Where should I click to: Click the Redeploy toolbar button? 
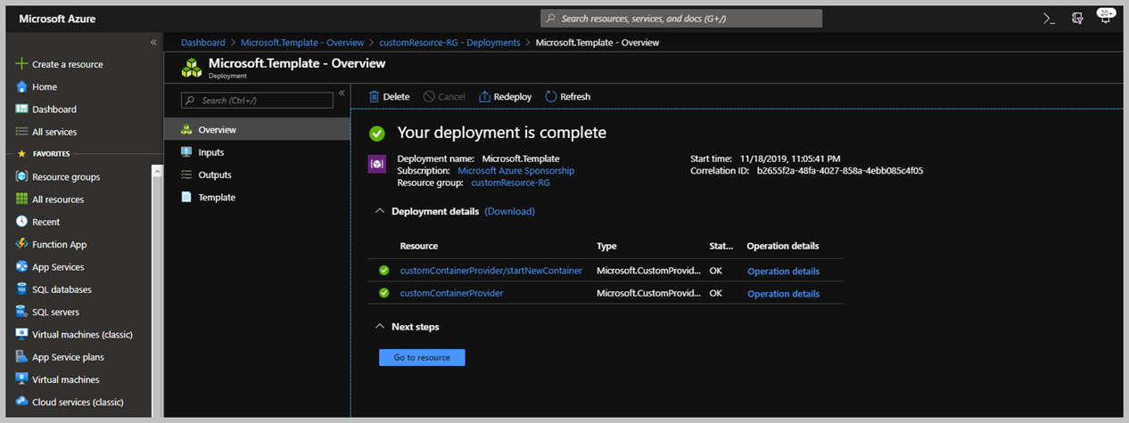[505, 96]
